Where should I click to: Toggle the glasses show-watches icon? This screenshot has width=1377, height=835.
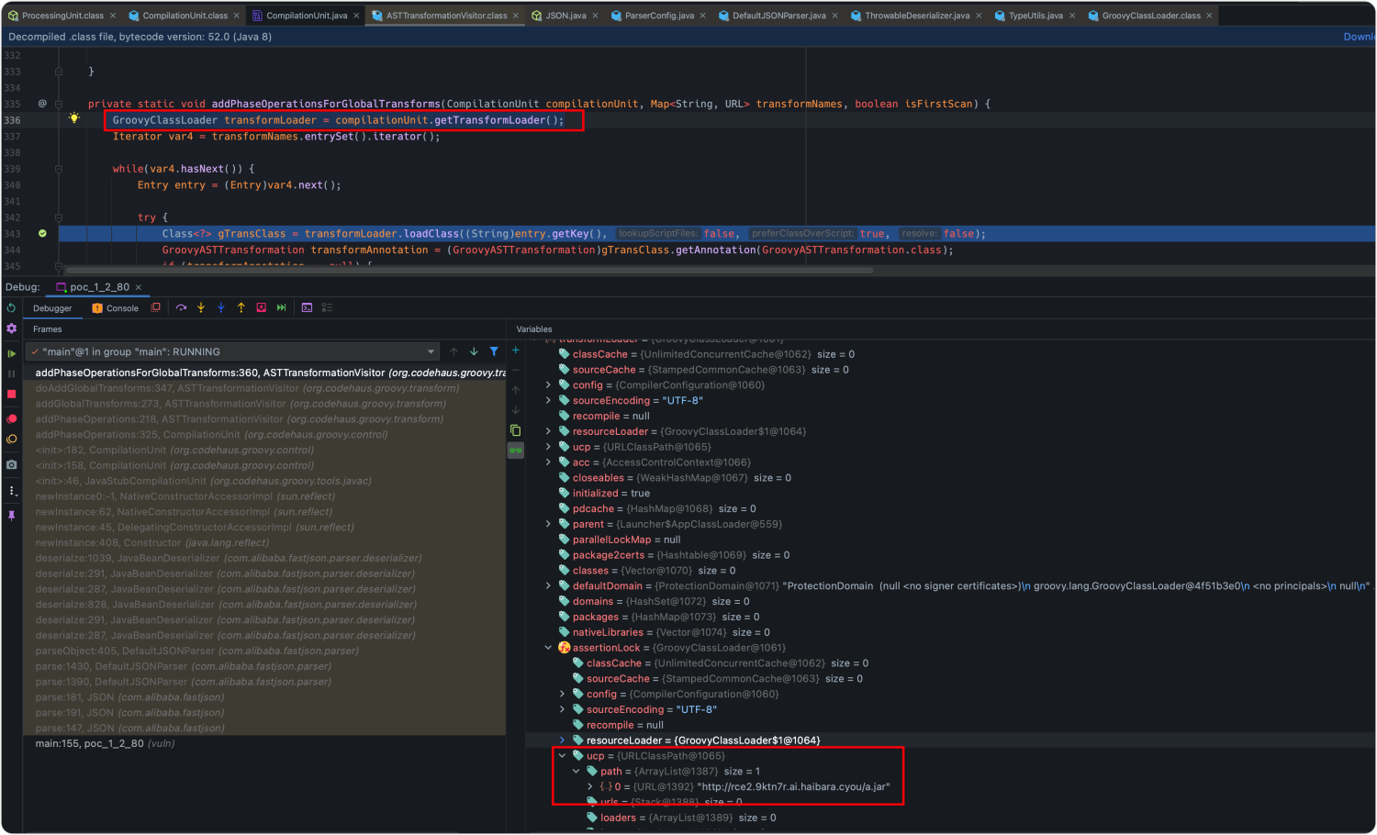516,451
